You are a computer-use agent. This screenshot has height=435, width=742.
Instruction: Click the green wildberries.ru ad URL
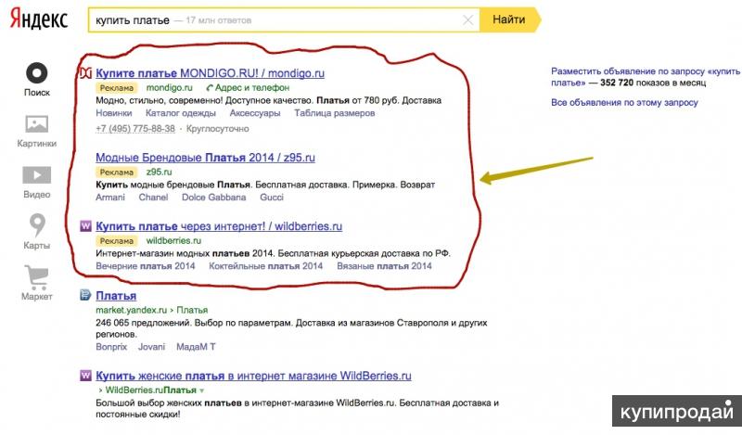173,240
